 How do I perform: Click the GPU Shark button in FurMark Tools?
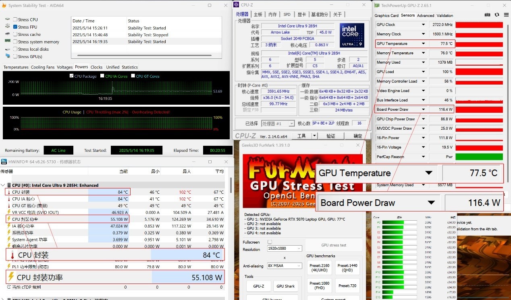286,286
